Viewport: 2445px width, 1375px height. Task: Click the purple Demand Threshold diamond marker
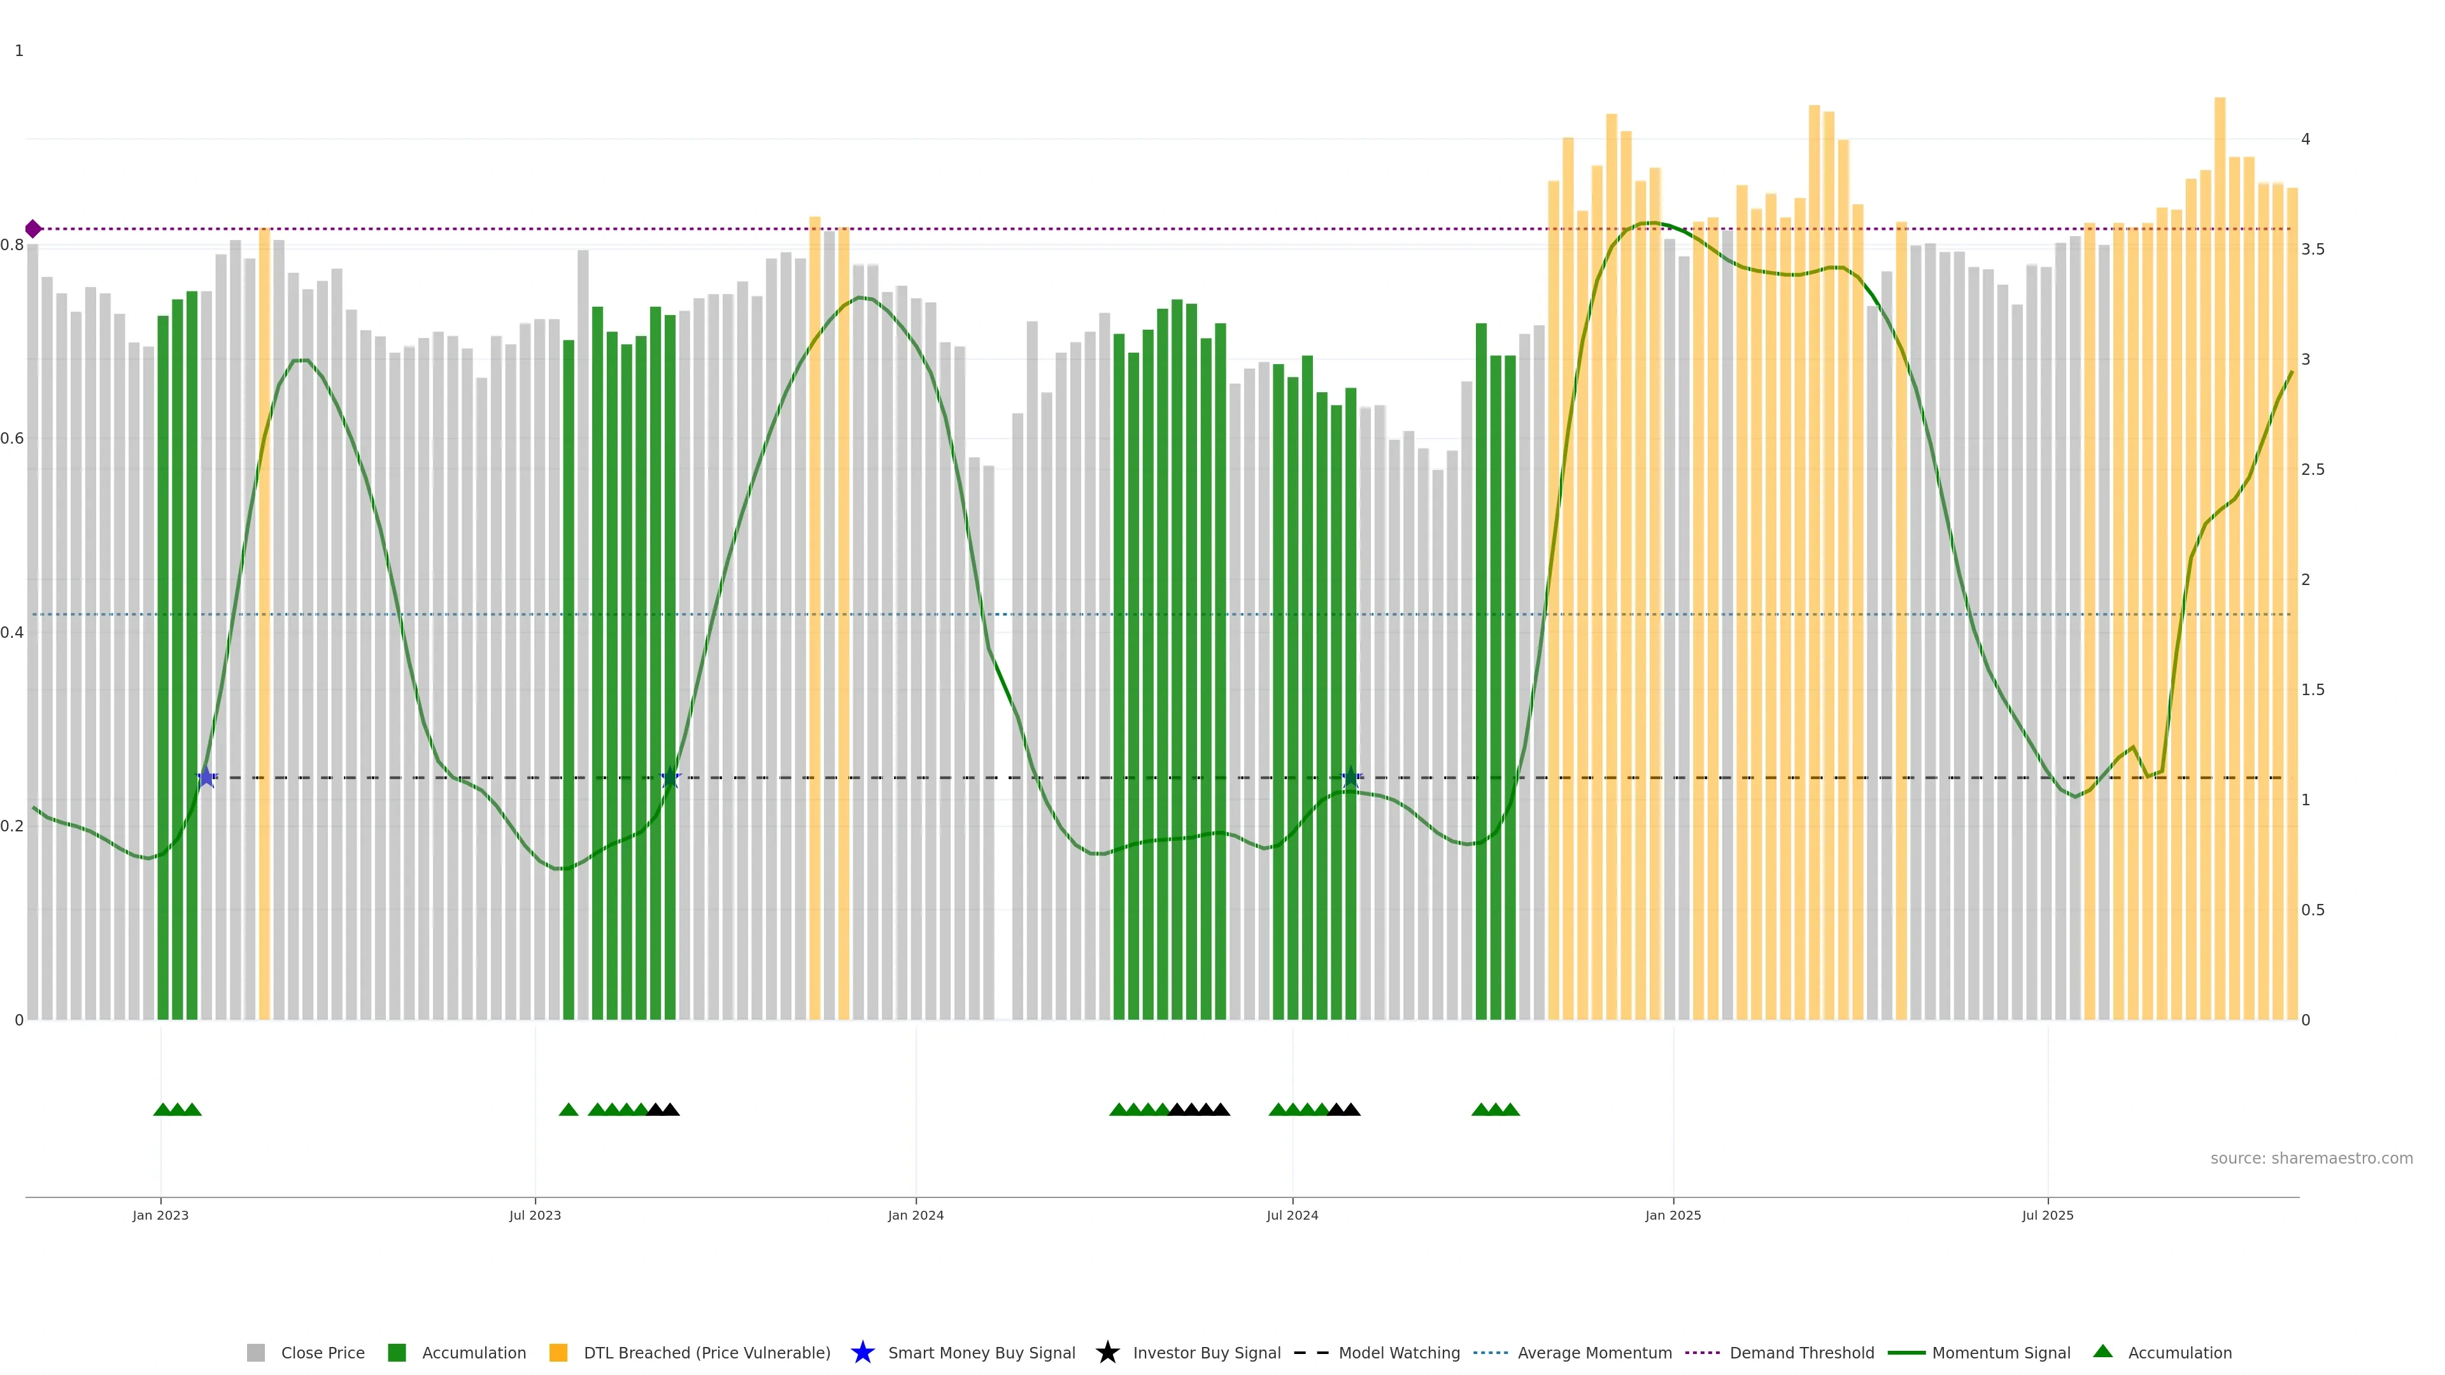(x=33, y=229)
